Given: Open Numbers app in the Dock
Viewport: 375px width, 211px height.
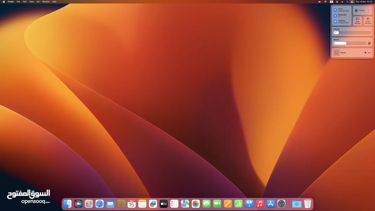Looking at the screenshot, I should (238, 204).
